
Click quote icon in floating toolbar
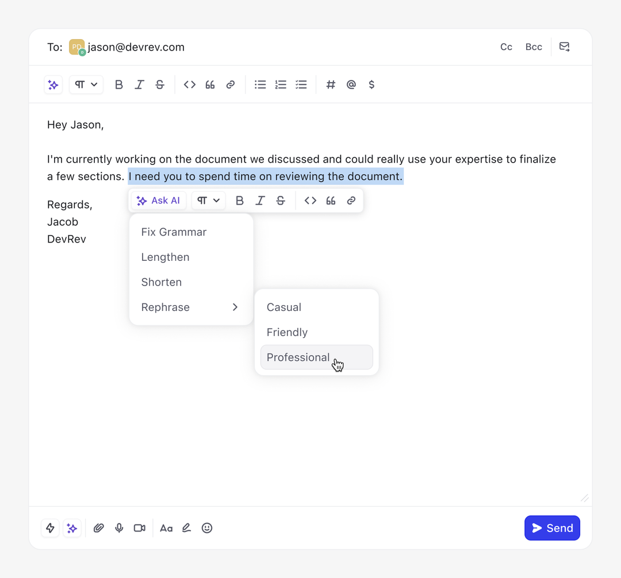pos(331,201)
